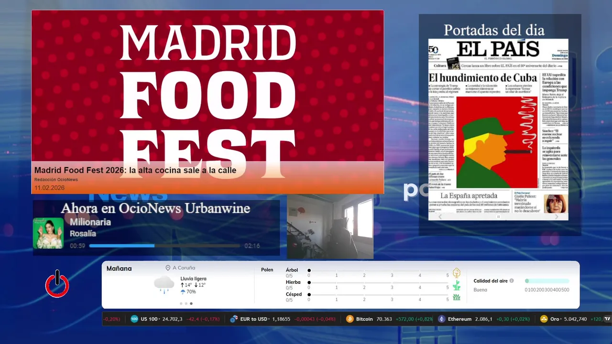Screen dimensions: 612x344
Task: Click the Césped pollen level slider
Action: coord(378,295)
